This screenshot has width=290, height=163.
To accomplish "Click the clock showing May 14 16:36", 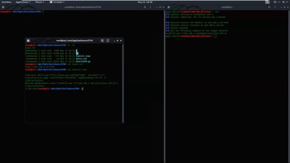I will 145,2.
